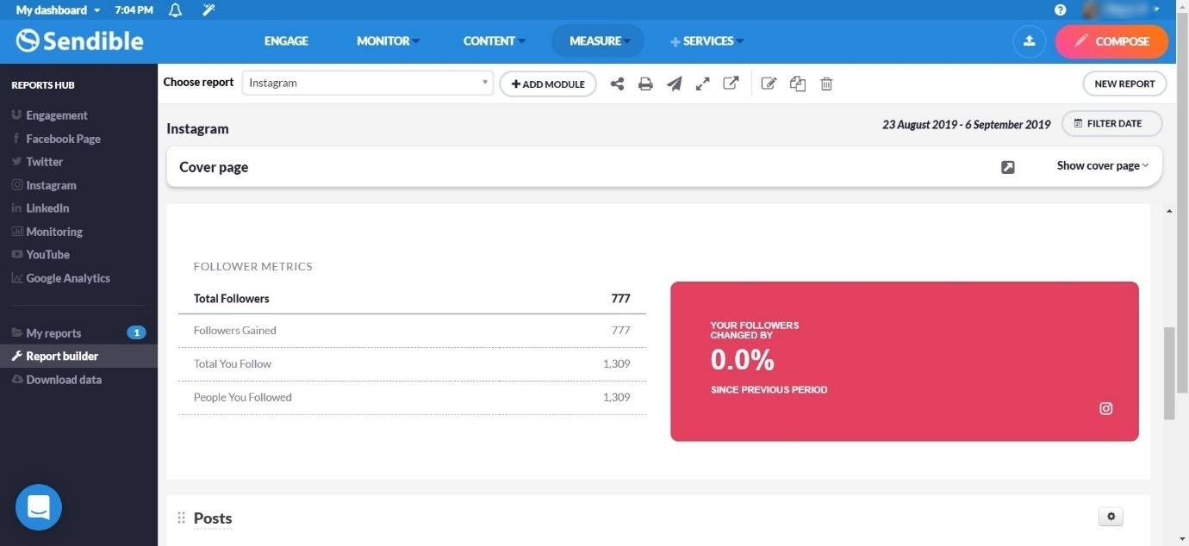Viewport: 1189px width, 546px height.
Task: Click the Instagram report title heading
Action: click(197, 128)
